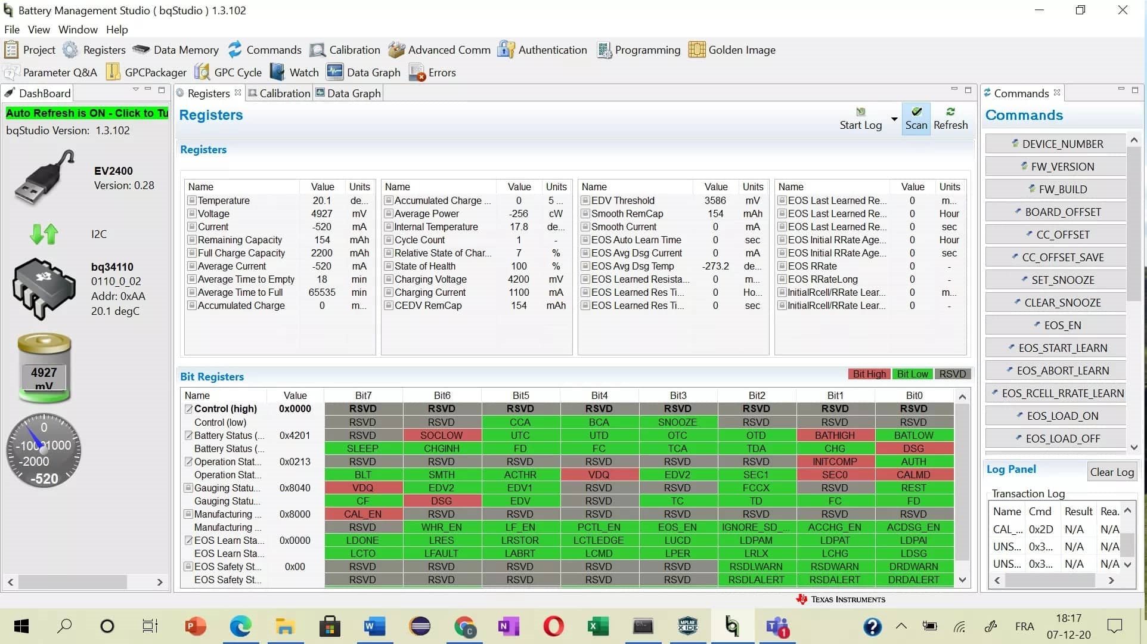Screen dimensions: 1147x644
Task: Open the Start Log dropdown arrow
Action: pos(894,119)
